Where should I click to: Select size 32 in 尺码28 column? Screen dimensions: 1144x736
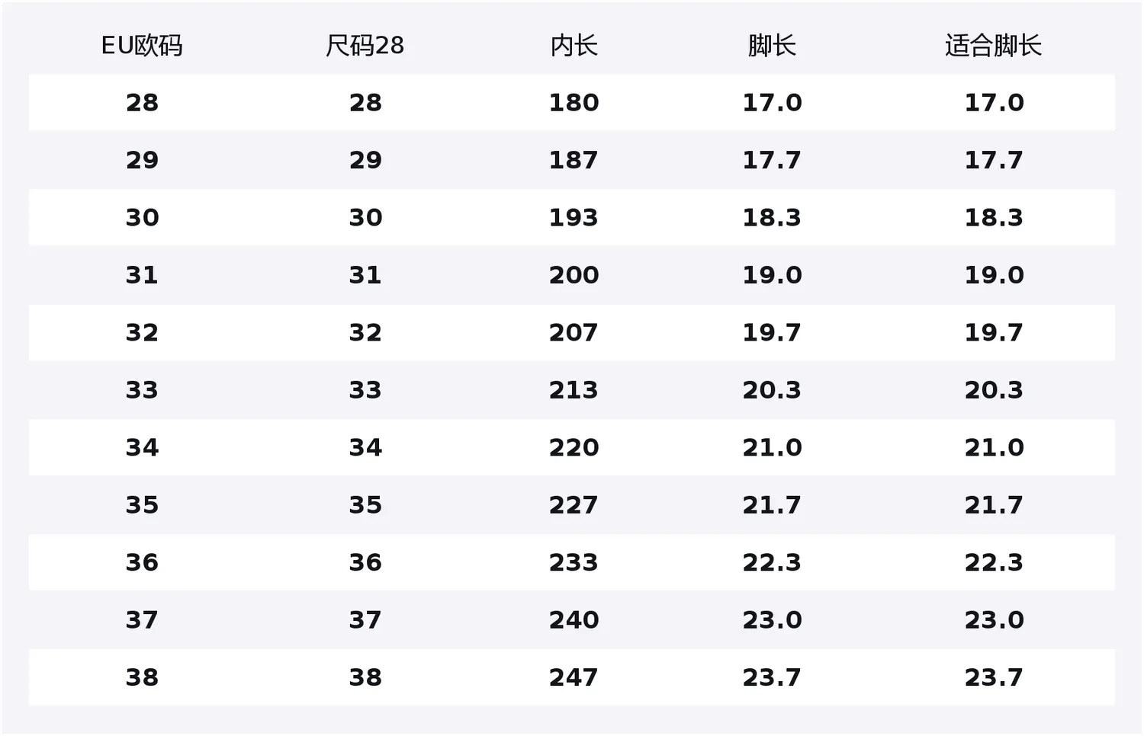[365, 333]
